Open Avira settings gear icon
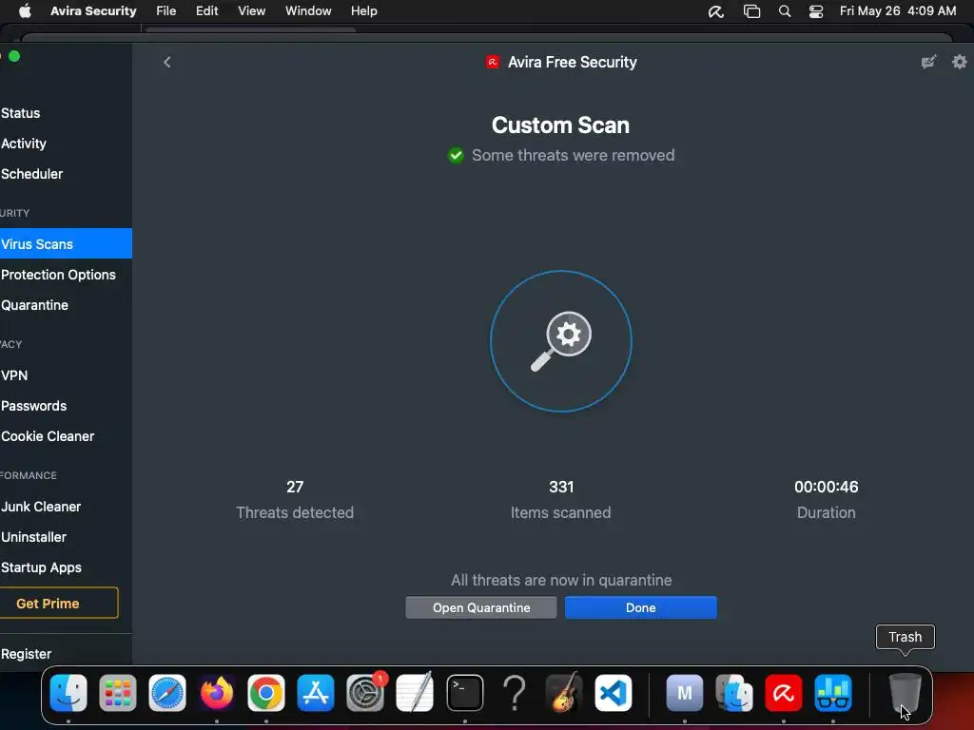Image resolution: width=974 pixels, height=730 pixels. 960,62
